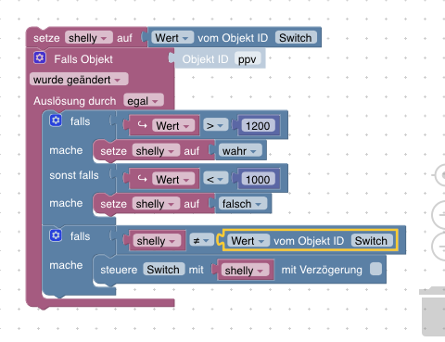
Task: Open the gear icon of the falls block with 1200
Action: pos(56,120)
